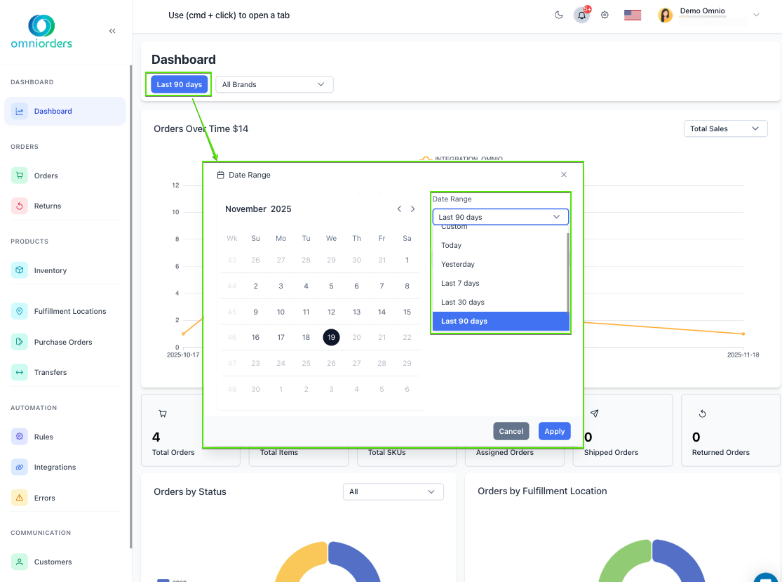Select Transfers in the sidebar
Viewport: 782px width, 582px height.
(52, 372)
